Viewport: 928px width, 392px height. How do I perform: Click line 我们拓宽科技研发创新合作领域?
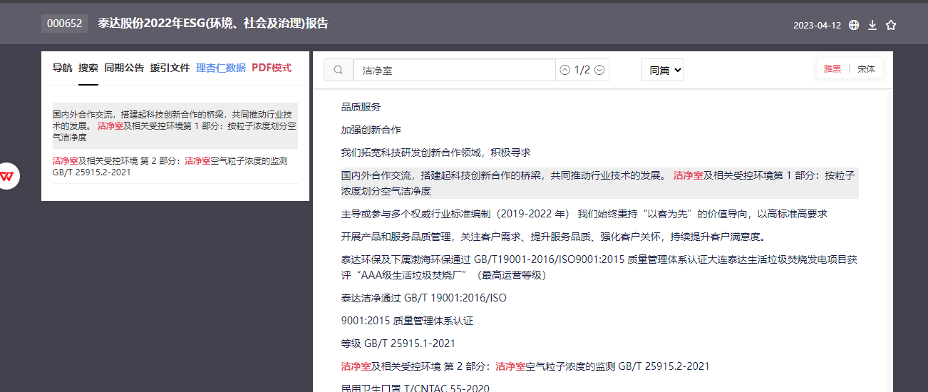[x=435, y=153]
